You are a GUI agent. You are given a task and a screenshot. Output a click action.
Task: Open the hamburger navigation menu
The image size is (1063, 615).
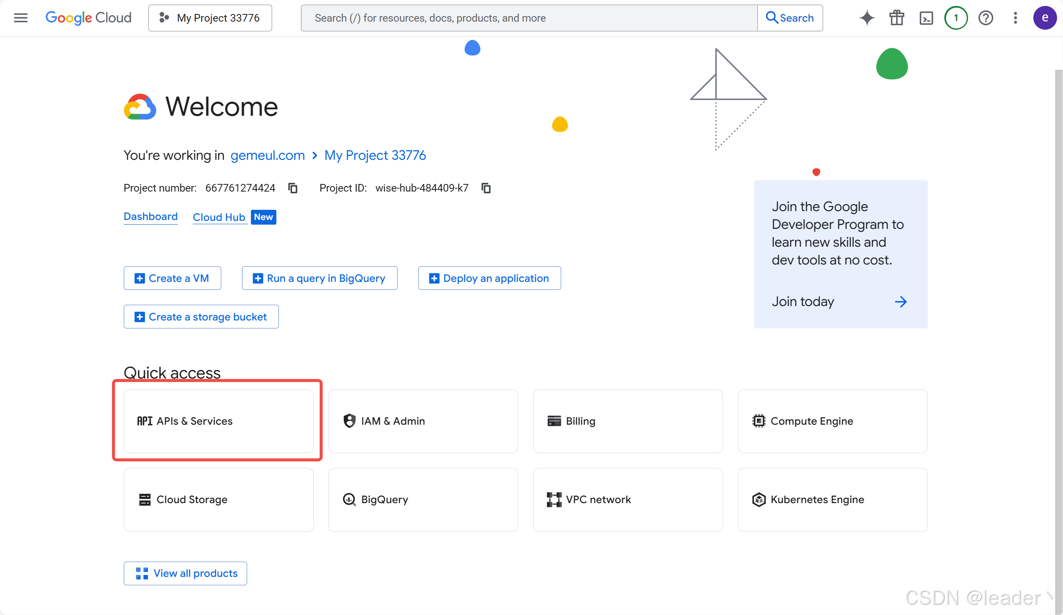coord(20,18)
